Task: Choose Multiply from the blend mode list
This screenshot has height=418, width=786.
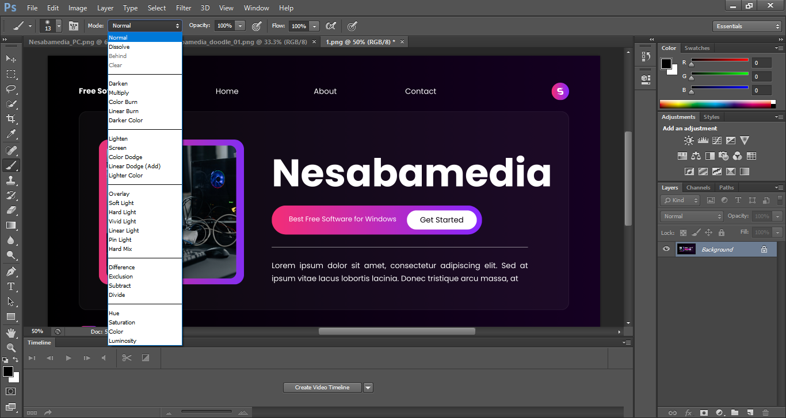Action: coord(119,92)
